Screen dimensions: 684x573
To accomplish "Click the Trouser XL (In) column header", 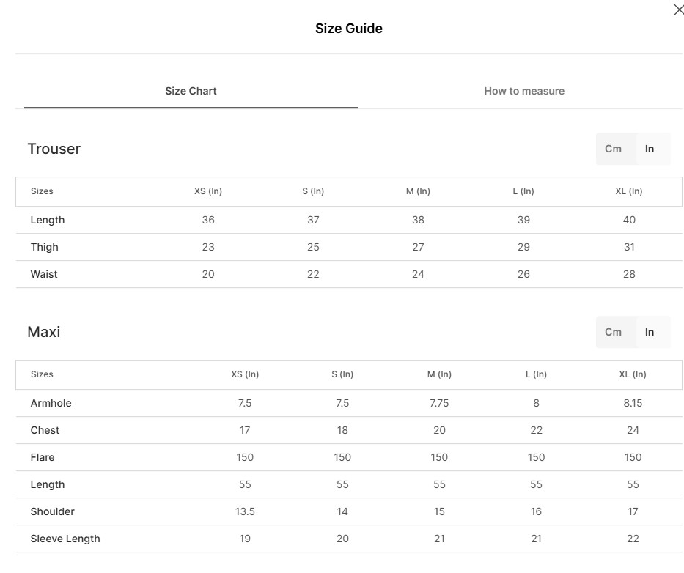I will point(629,191).
